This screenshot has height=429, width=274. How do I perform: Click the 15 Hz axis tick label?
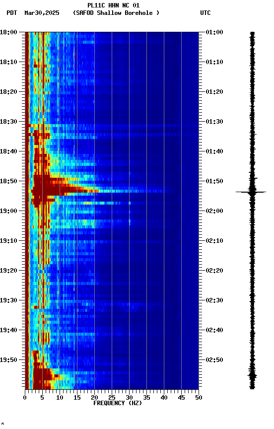coord(77,398)
